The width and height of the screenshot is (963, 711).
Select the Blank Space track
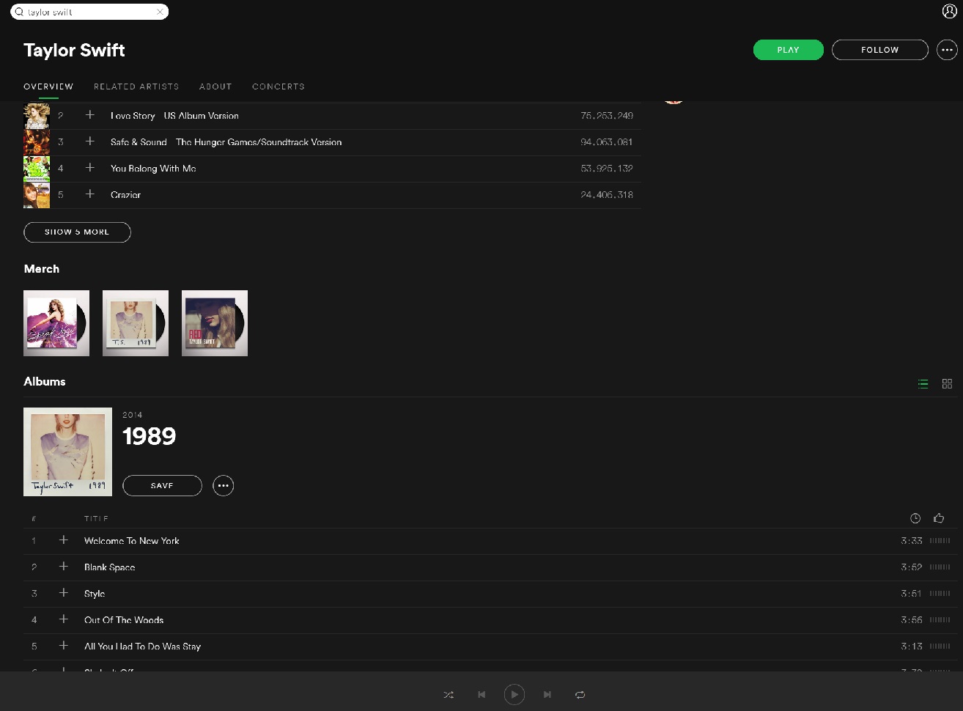pyautogui.click(x=110, y=567)
